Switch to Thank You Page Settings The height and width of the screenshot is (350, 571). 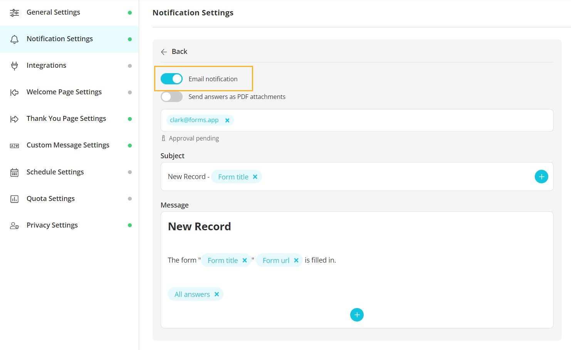pos(66,119)
